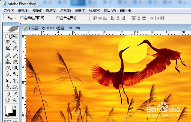Click distribute horizontal centers icon

point(157,18)
